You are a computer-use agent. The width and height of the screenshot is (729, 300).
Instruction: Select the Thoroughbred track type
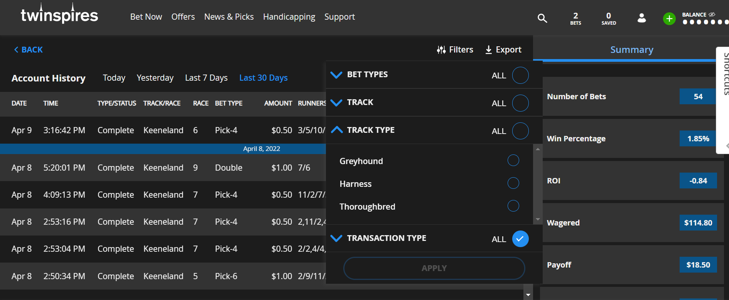coord(513,206)
